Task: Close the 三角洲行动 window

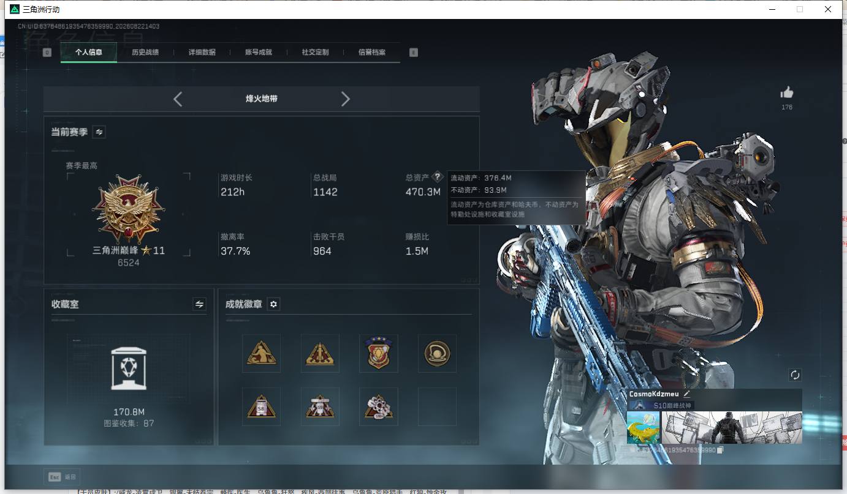Action: pos(828,9)
